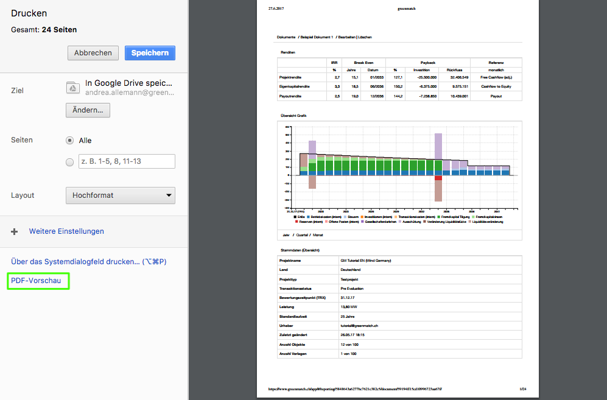Click the plus icon beside Weitere Einstellungen
This screenshot has height=400, width=607.
[15, 231]
